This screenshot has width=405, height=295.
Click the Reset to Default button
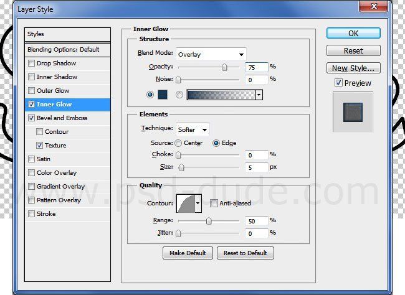(x=245, y=253)
